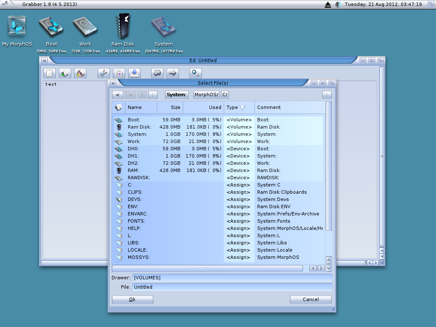Click the file list vertical scrollbar thumb

(x=329, y=166)
